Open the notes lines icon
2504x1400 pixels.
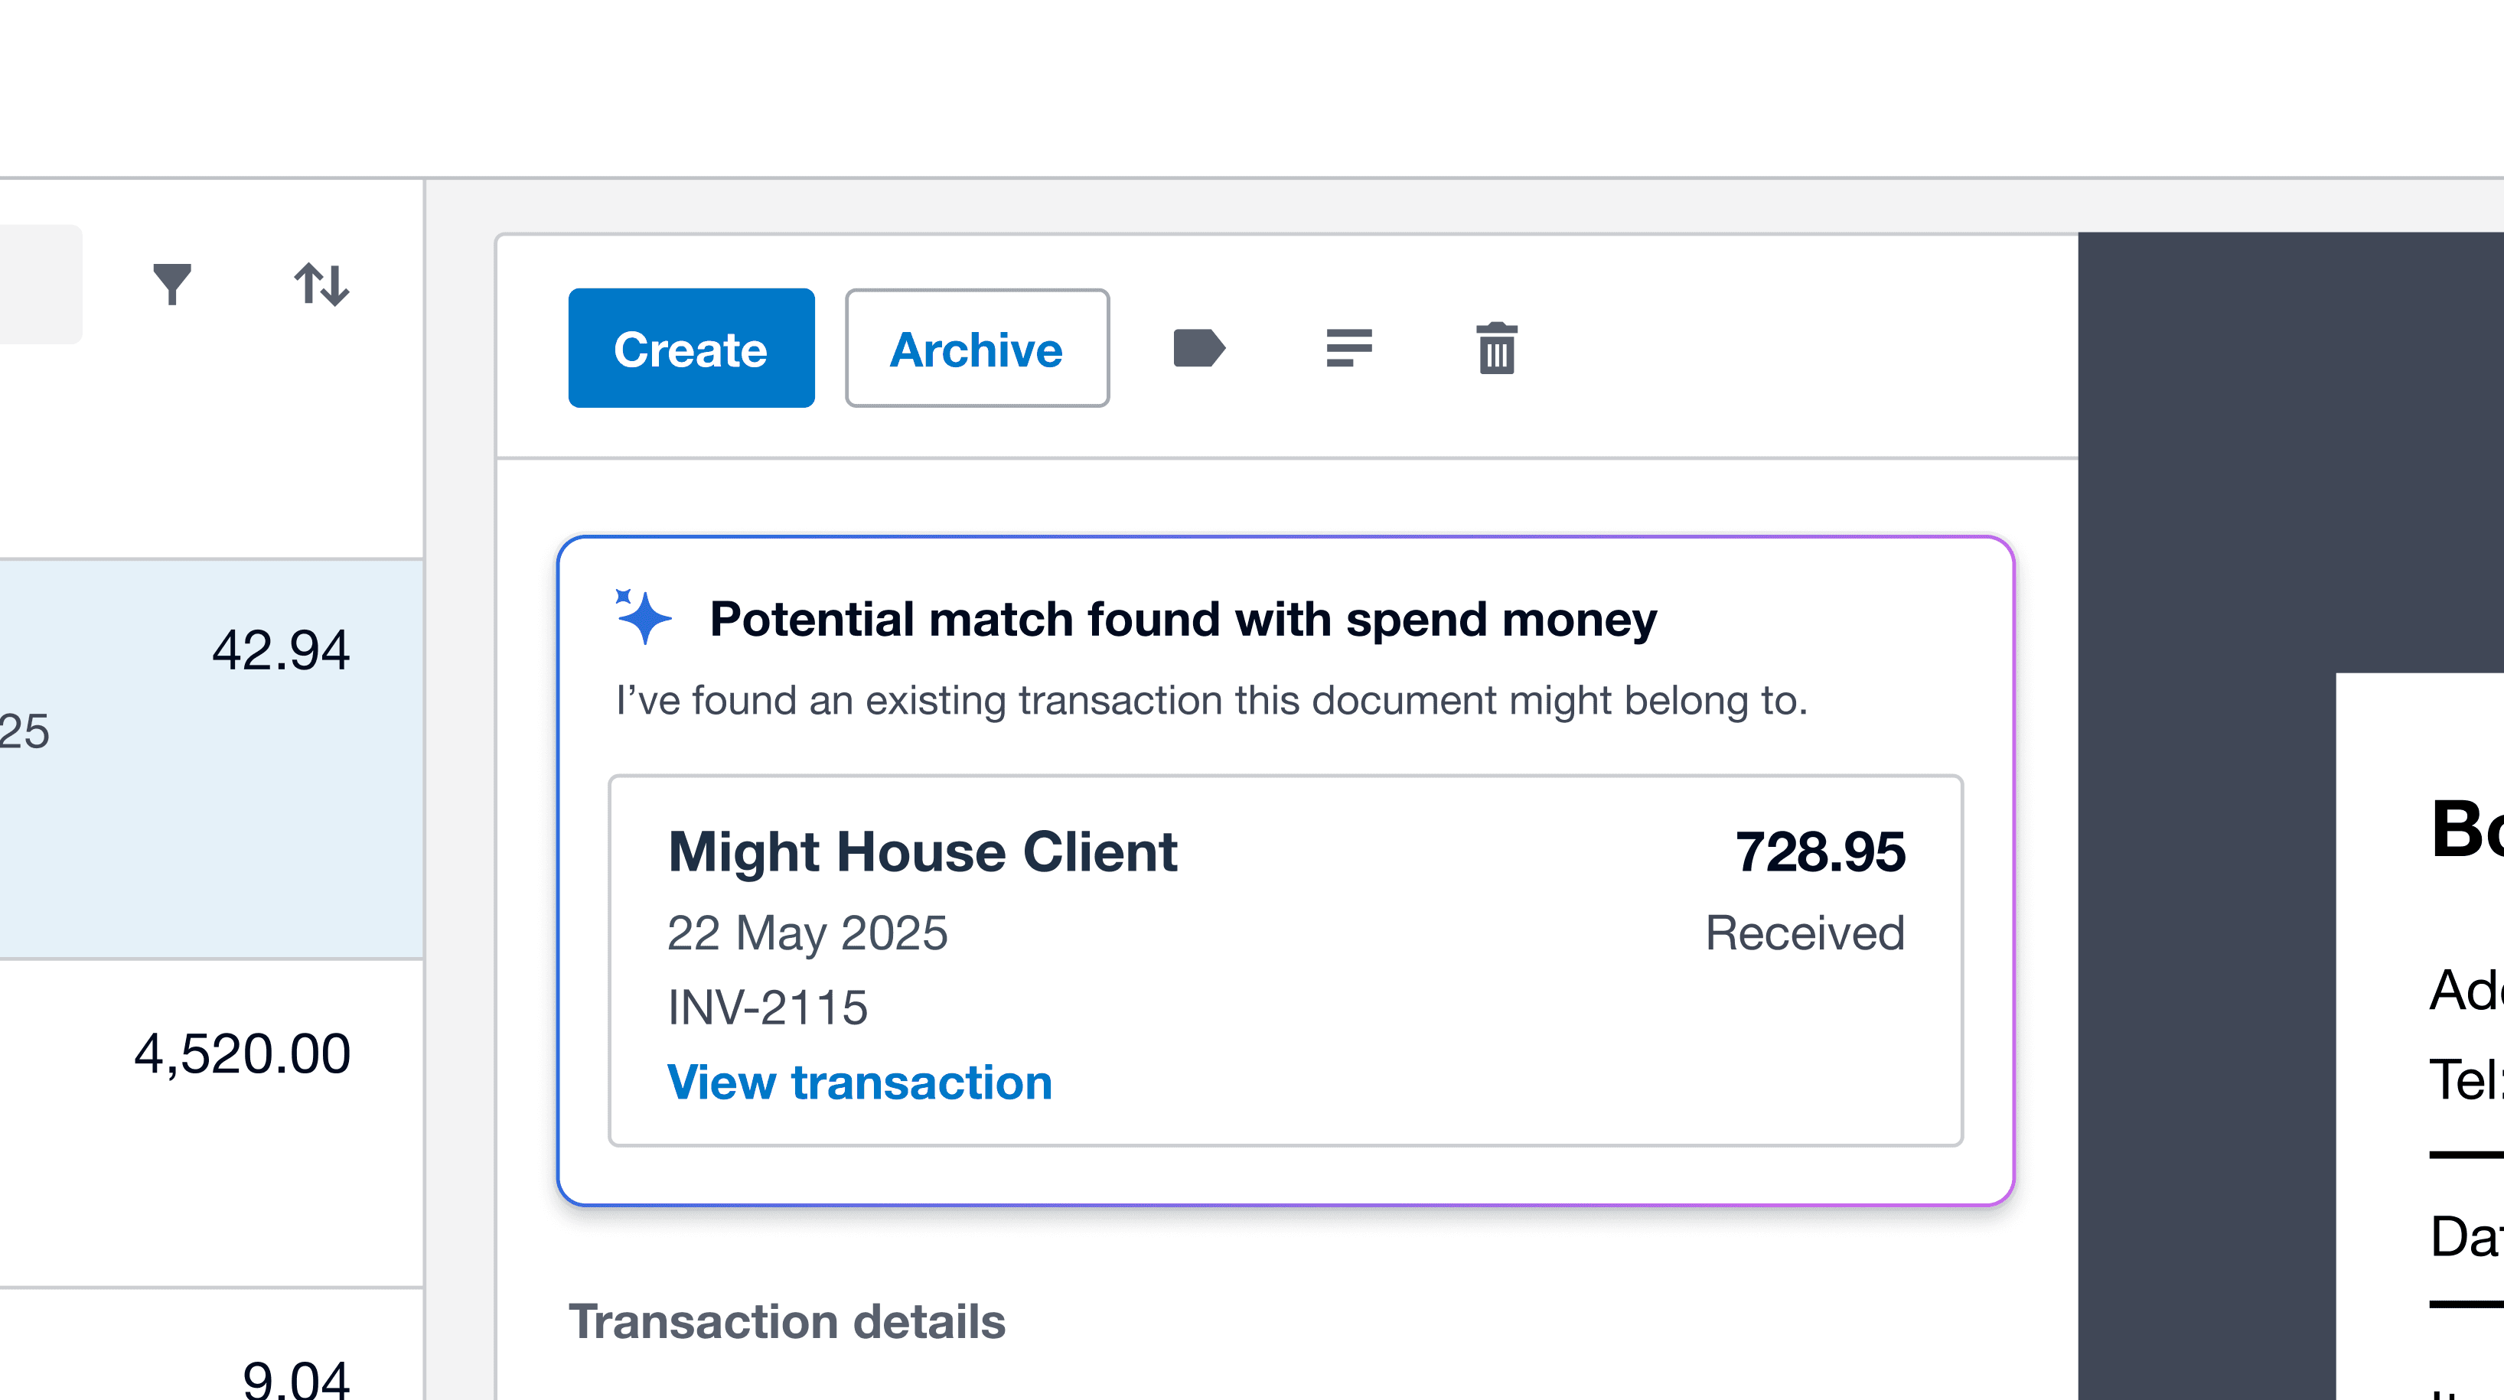coord(1349,348)
